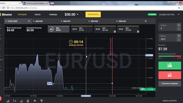The image size is (183, 103).
Task: Select the drawing hand tool icon
Action: pyautogui.click(x=28, y=101)
